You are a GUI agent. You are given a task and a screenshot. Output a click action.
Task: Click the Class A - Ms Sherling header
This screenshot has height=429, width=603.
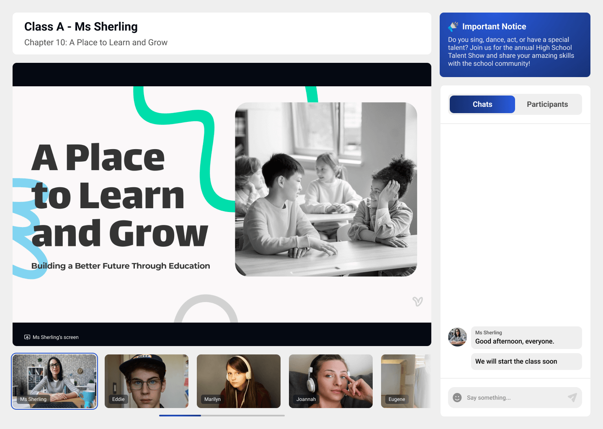click(81, 27)
